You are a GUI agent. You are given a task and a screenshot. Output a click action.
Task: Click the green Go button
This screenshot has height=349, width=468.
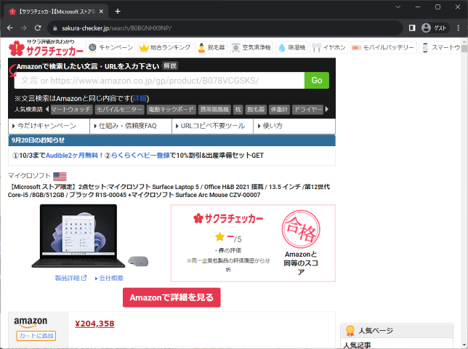click(317, 80)
